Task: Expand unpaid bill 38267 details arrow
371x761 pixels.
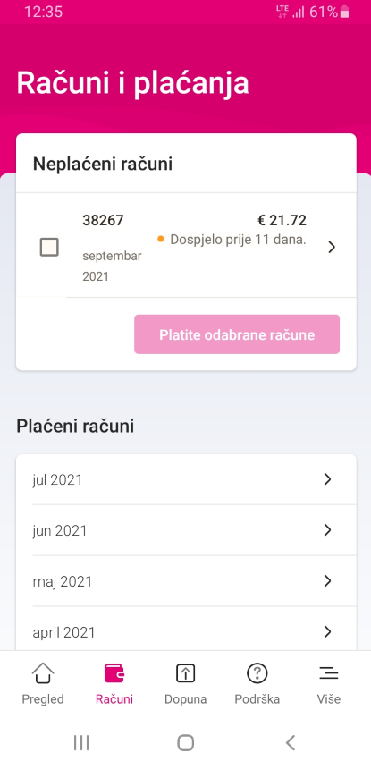Action: click(x=332, y=247)
